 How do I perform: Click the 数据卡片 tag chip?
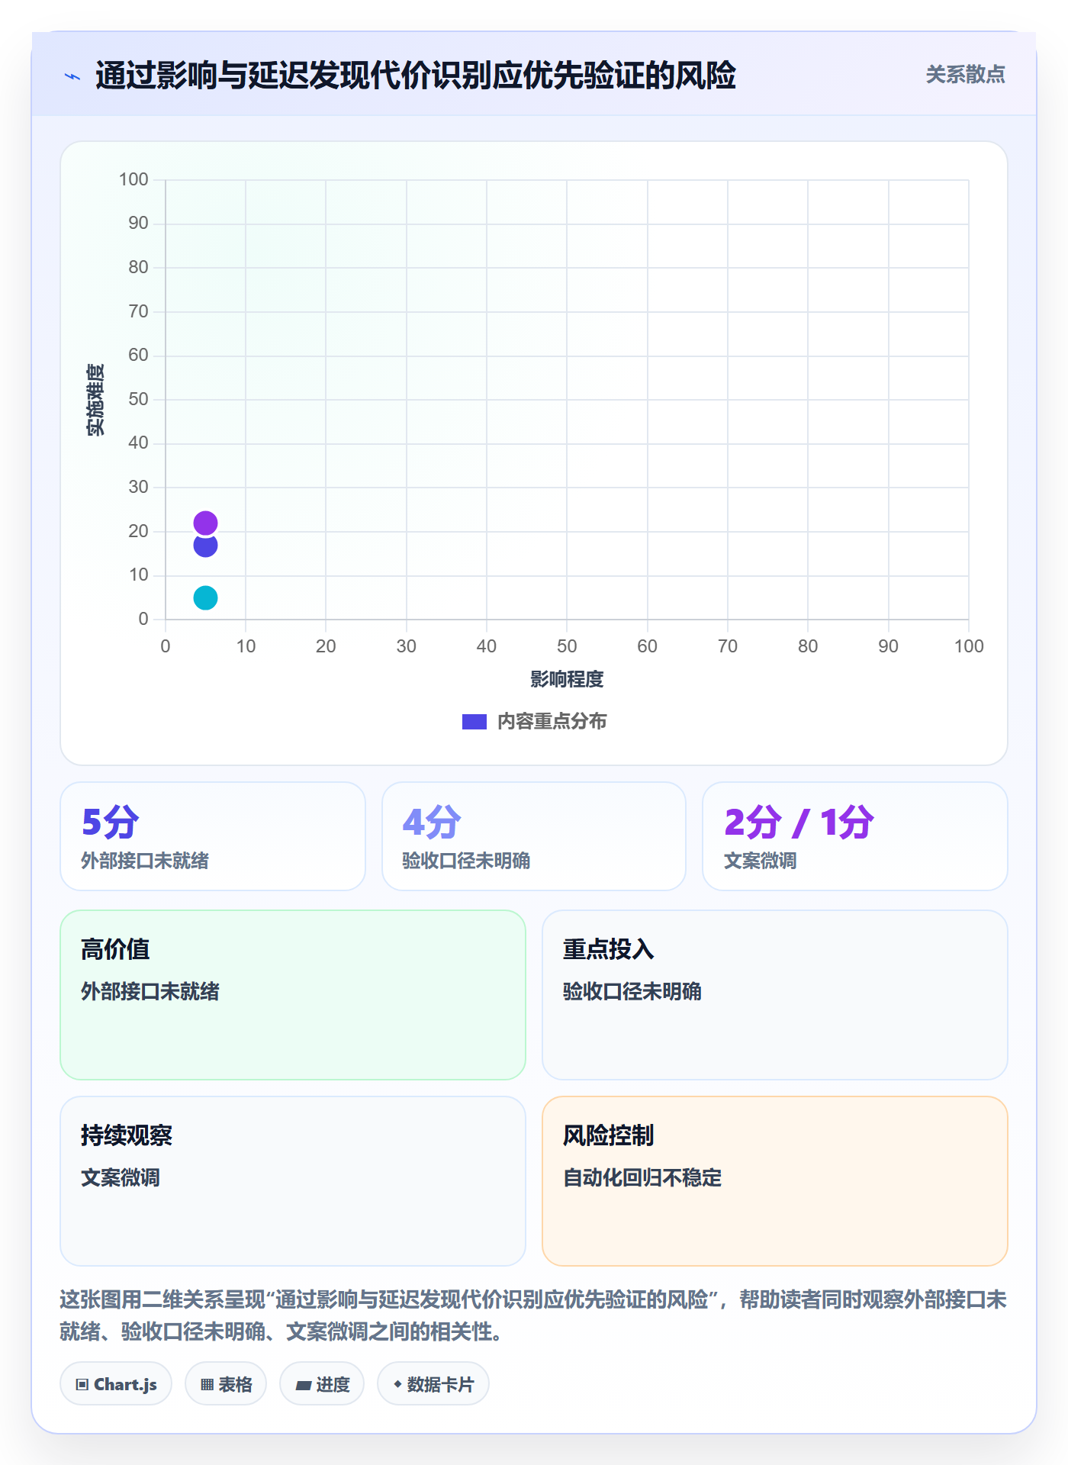click(433, 1384)
